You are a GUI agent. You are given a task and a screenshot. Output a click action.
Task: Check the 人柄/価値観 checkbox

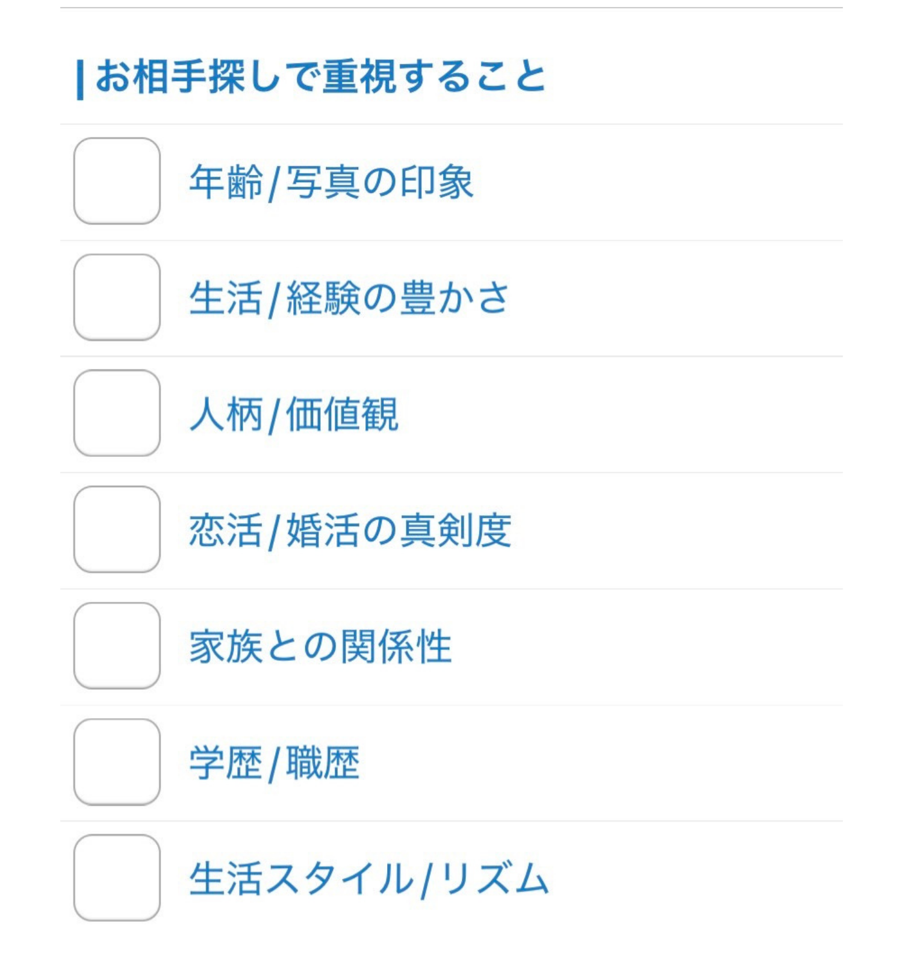click(118, 413)
